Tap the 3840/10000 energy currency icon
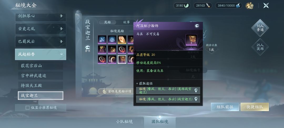 (x=239, y=6)
